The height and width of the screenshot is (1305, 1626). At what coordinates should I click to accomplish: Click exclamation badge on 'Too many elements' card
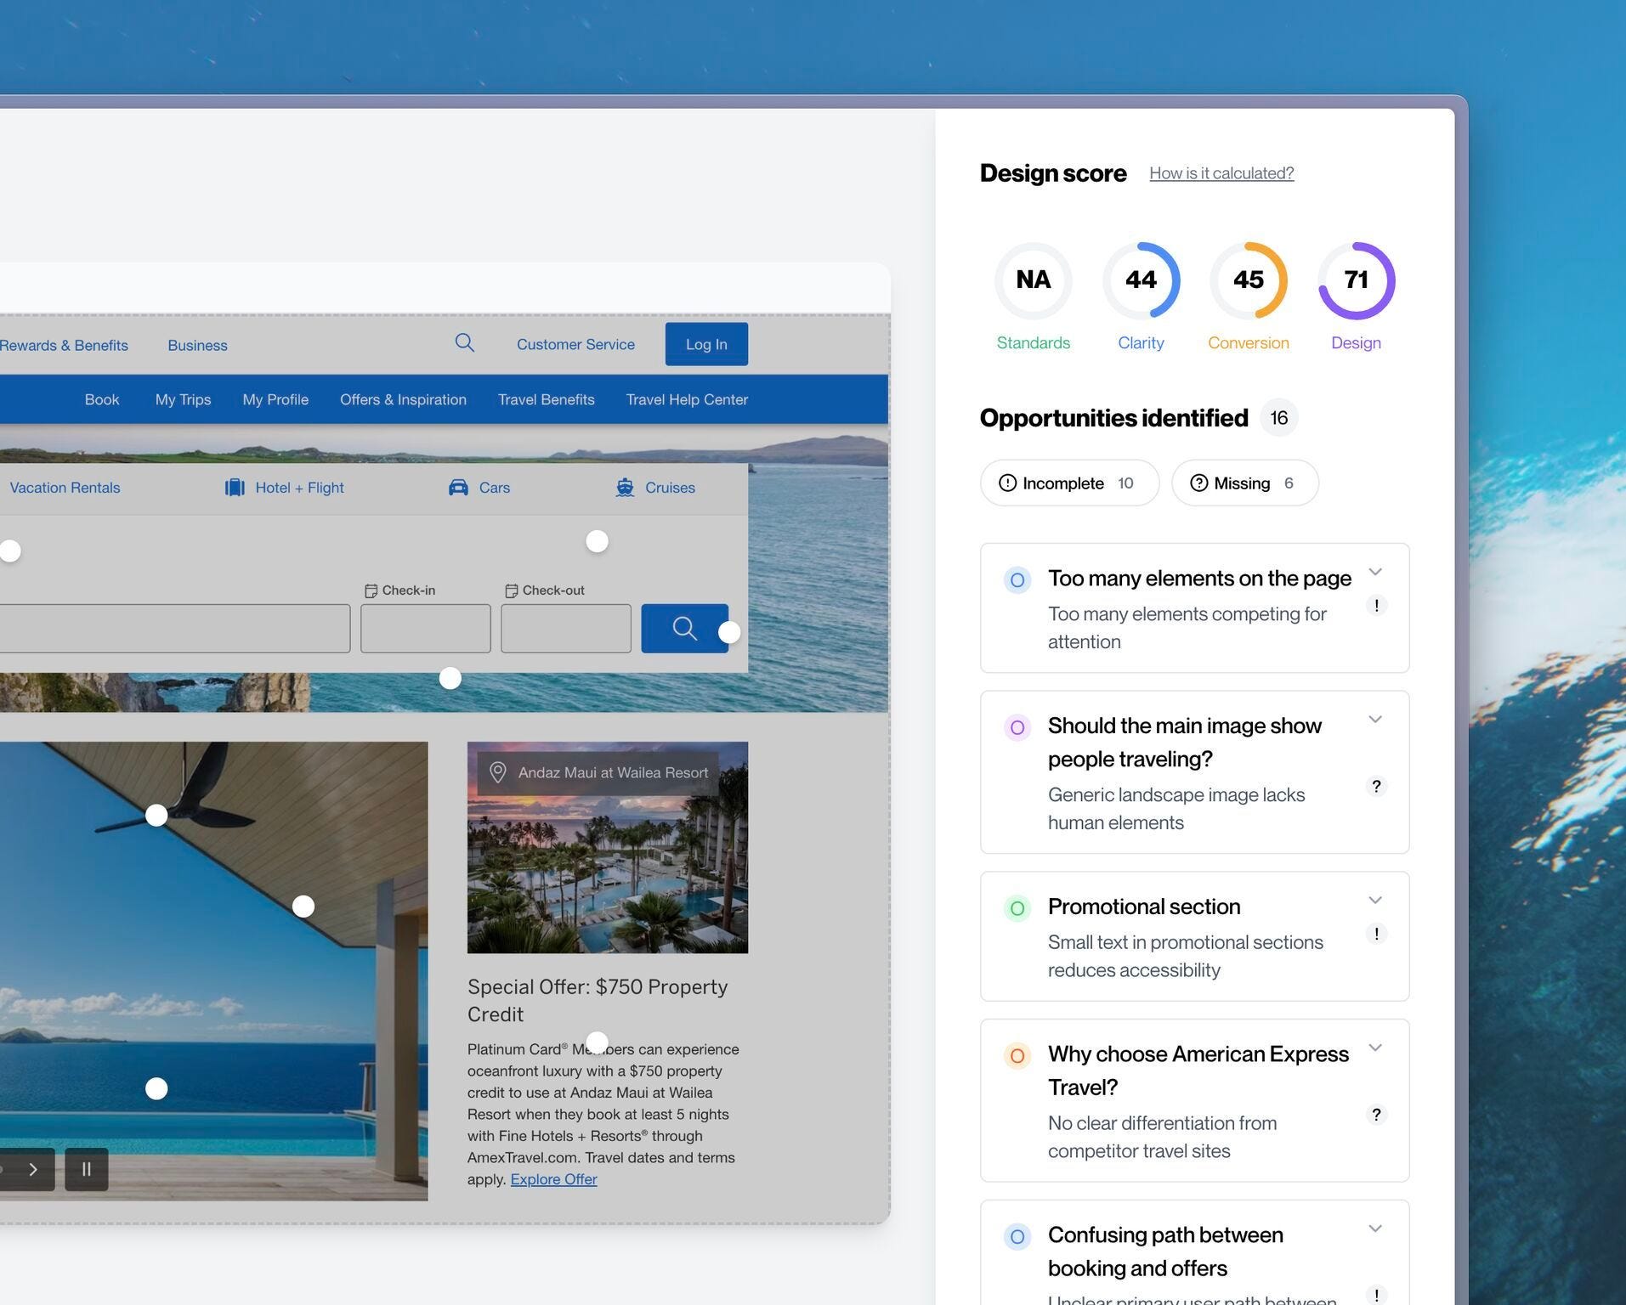point(1376,605)
